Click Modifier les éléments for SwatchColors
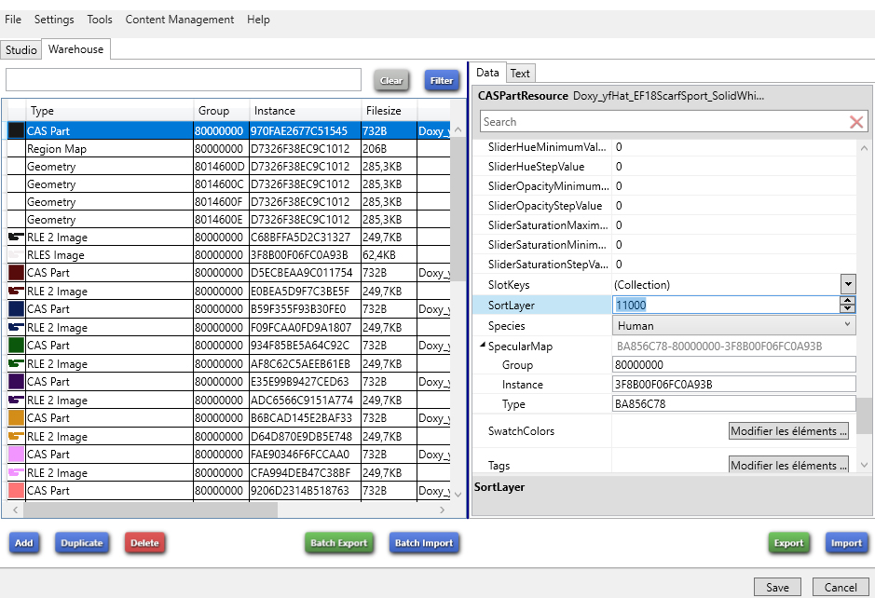Viewport: 875px width, 598px height. click(x=788, y=430)
